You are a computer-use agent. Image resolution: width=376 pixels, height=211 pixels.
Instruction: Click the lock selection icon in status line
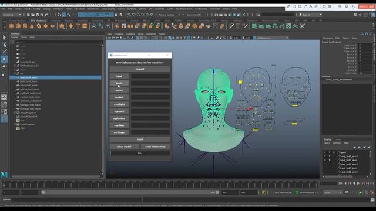[x=116, y=15]
